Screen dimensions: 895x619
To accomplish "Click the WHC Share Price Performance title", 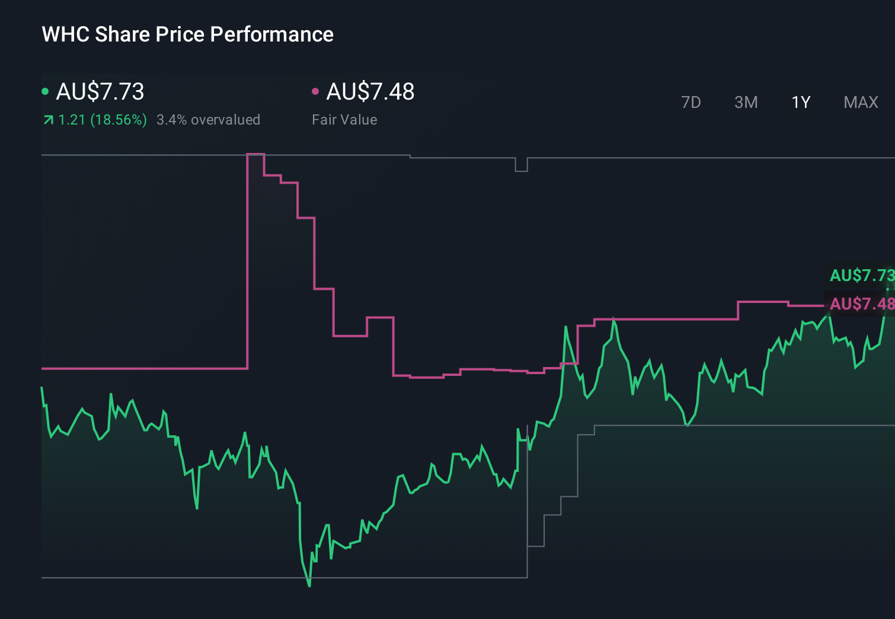I will pos(187,34).
